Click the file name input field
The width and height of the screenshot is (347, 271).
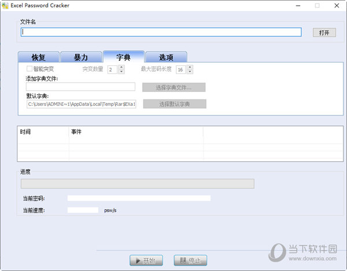[161, 32]
